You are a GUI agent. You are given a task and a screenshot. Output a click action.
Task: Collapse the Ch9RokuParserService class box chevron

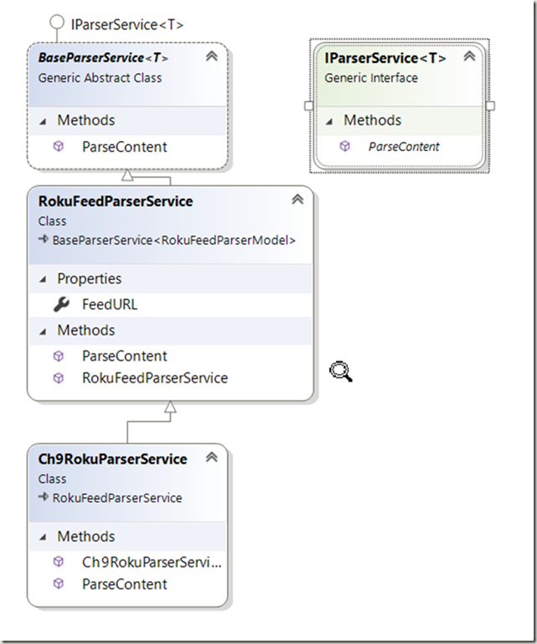(212, 458)
